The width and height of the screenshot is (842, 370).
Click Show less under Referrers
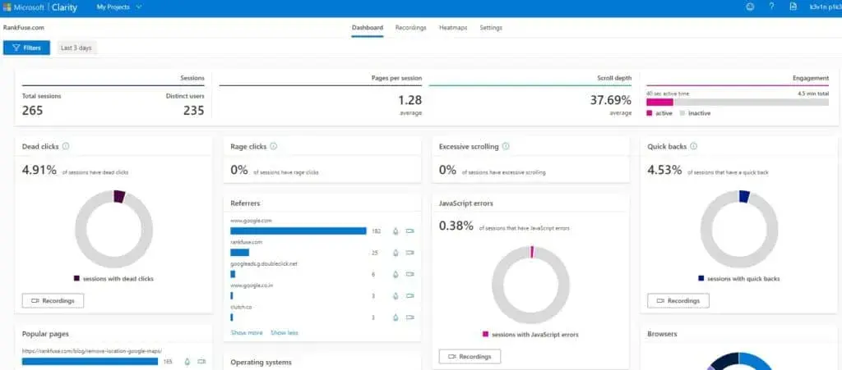tap(284, 332)
